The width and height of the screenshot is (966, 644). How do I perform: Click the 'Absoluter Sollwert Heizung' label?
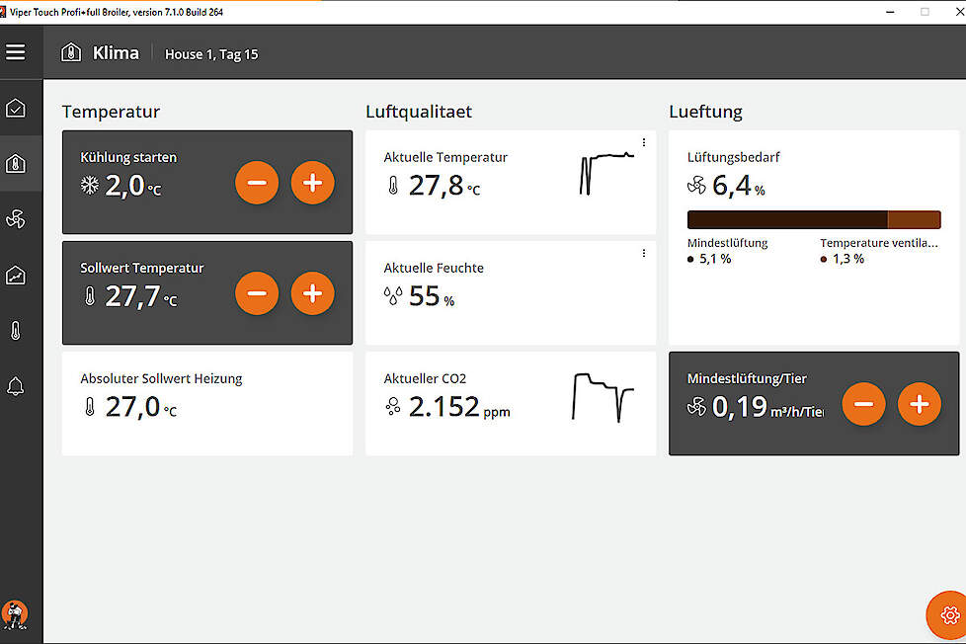(x=161, y=378)
